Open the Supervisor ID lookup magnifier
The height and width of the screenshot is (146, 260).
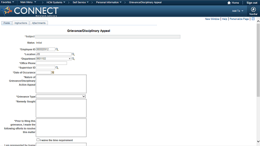pyautogui.click(x=57, y=68)
